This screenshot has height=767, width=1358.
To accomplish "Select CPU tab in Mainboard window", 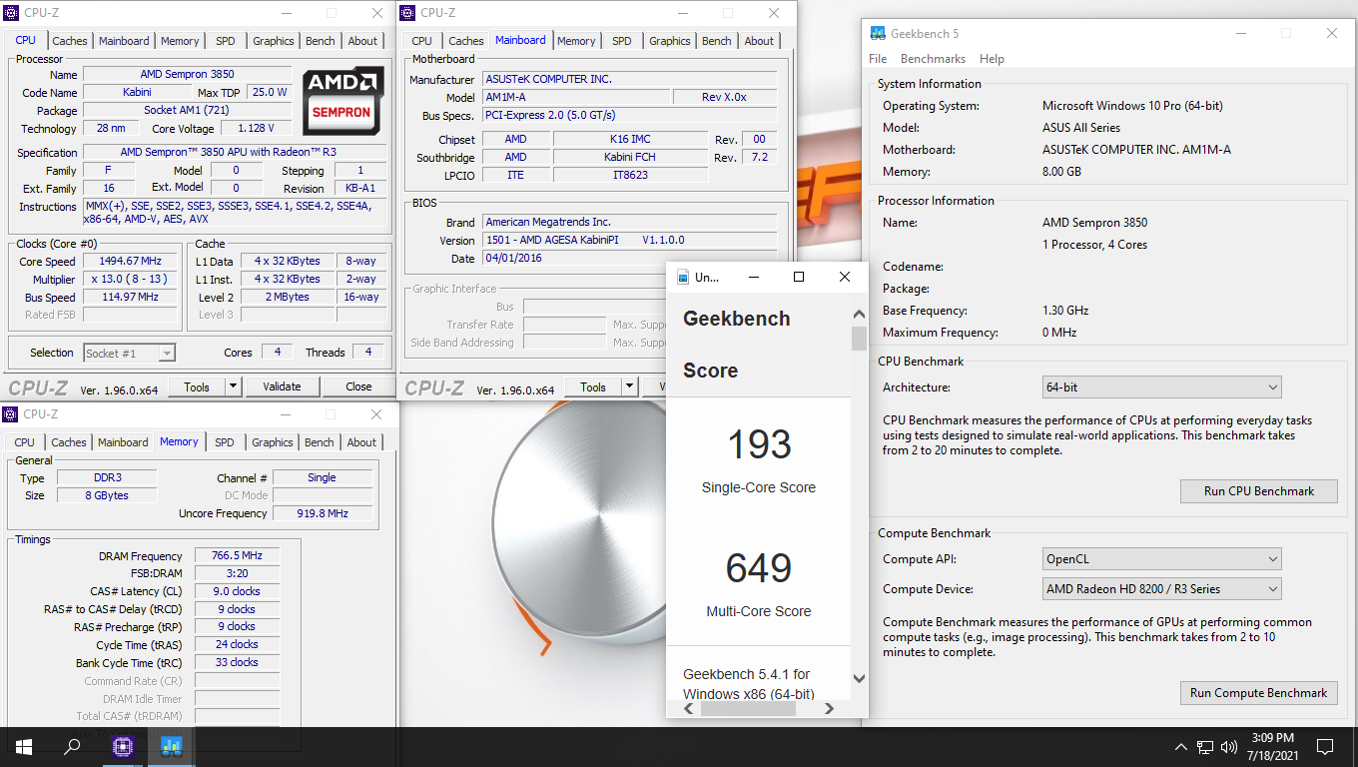I will click(x=422, y=41).
